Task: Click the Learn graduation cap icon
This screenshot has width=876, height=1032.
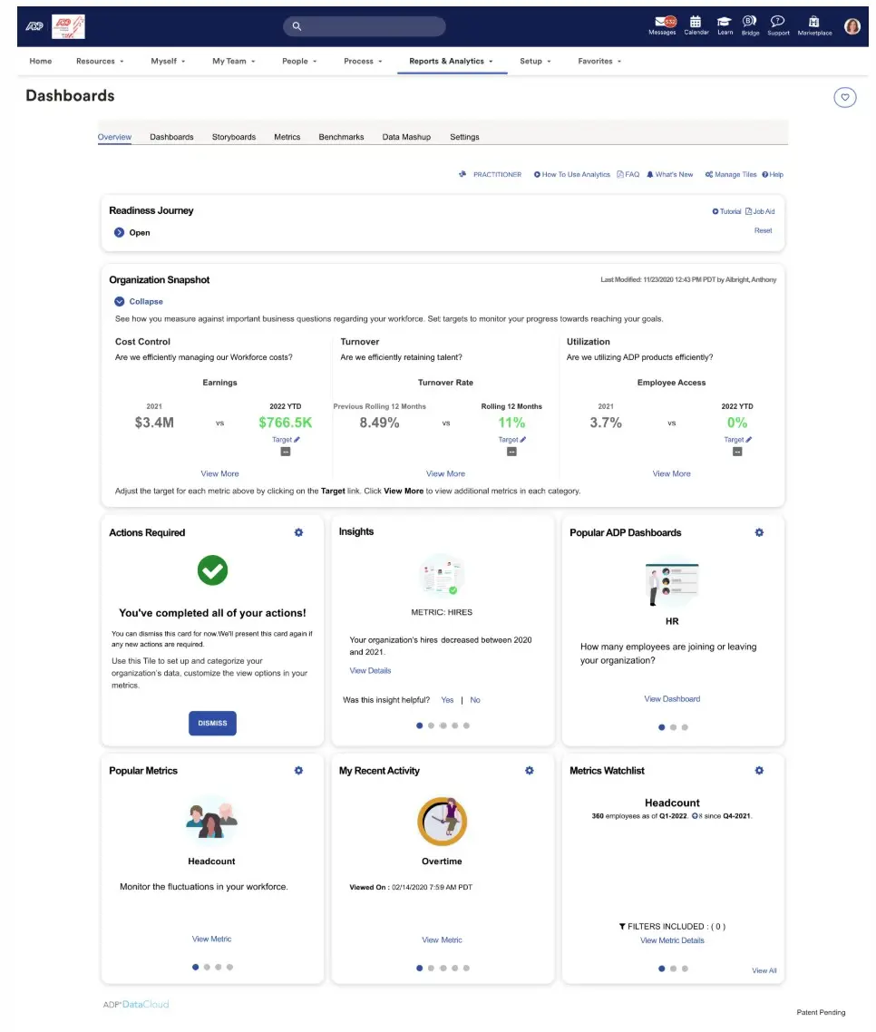Action: pyautogui.click(x=724, y=21)
